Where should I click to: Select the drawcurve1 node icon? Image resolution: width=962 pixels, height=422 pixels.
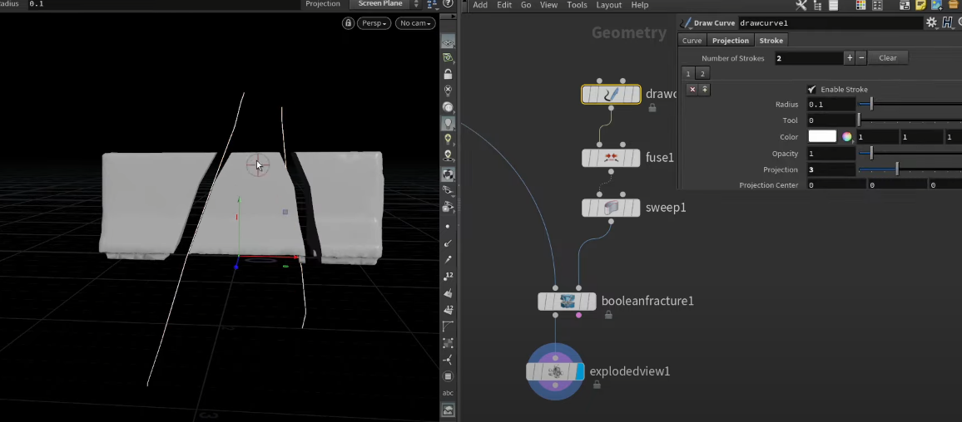point(611,95)
